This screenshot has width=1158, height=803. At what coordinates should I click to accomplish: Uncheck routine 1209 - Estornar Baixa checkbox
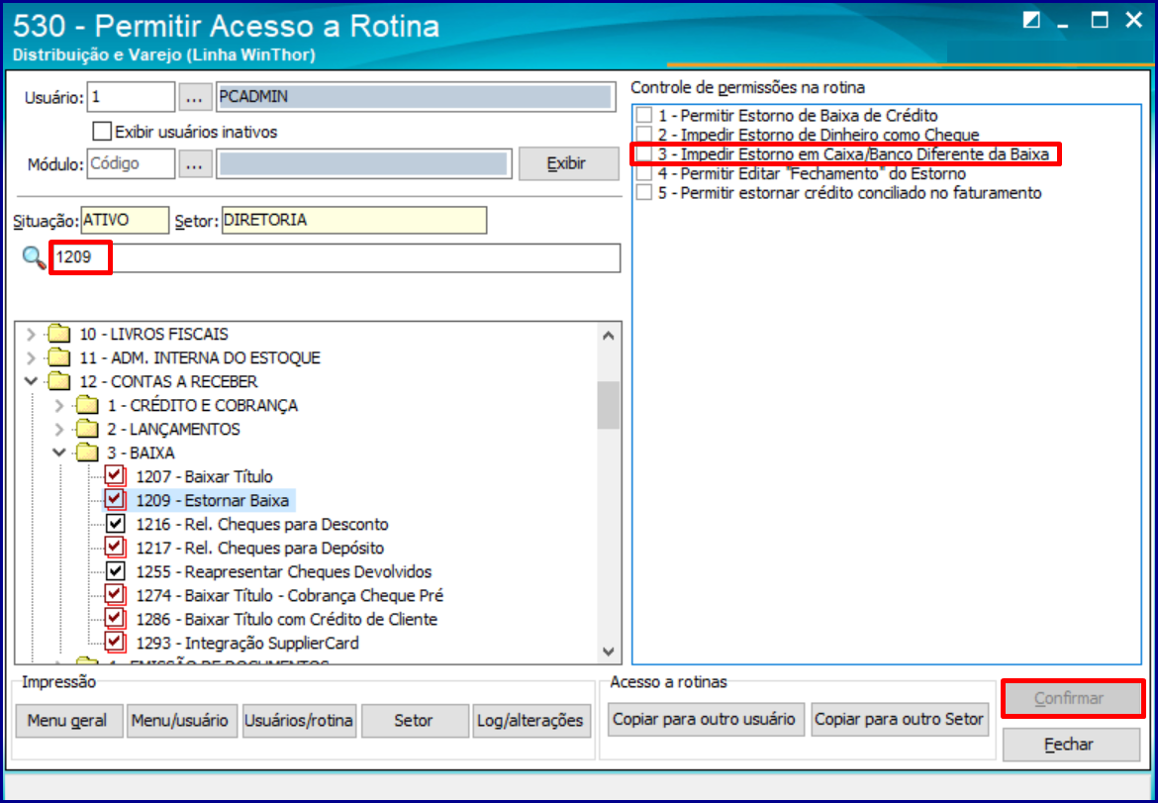[115, 500]
